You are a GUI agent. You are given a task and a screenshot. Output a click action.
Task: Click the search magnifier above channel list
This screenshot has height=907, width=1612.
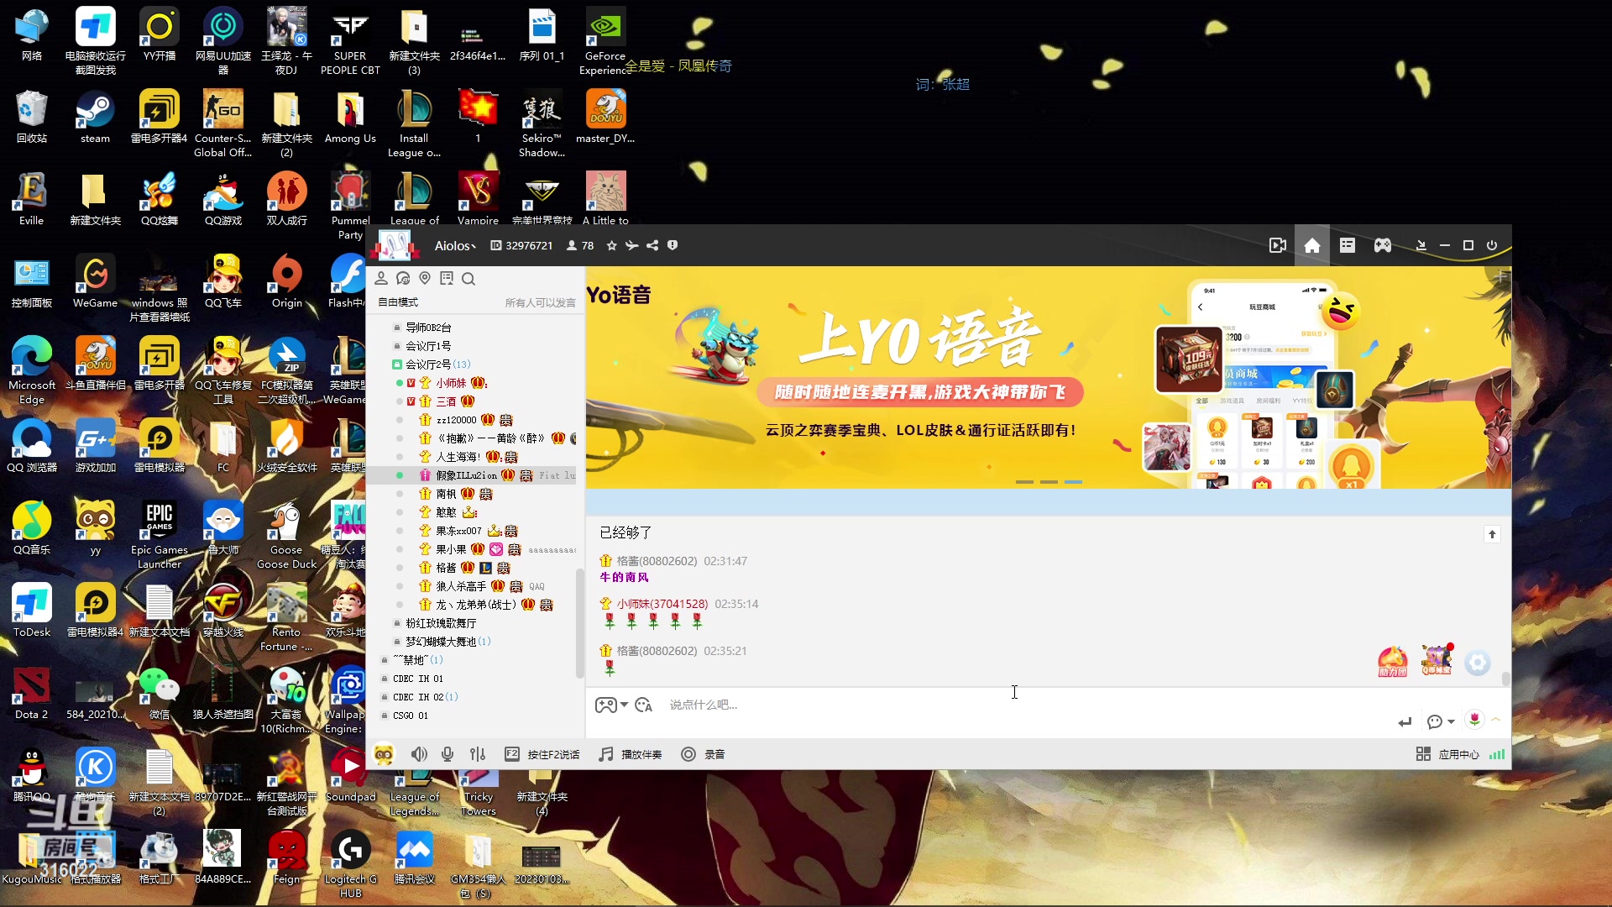coord(468,279)
